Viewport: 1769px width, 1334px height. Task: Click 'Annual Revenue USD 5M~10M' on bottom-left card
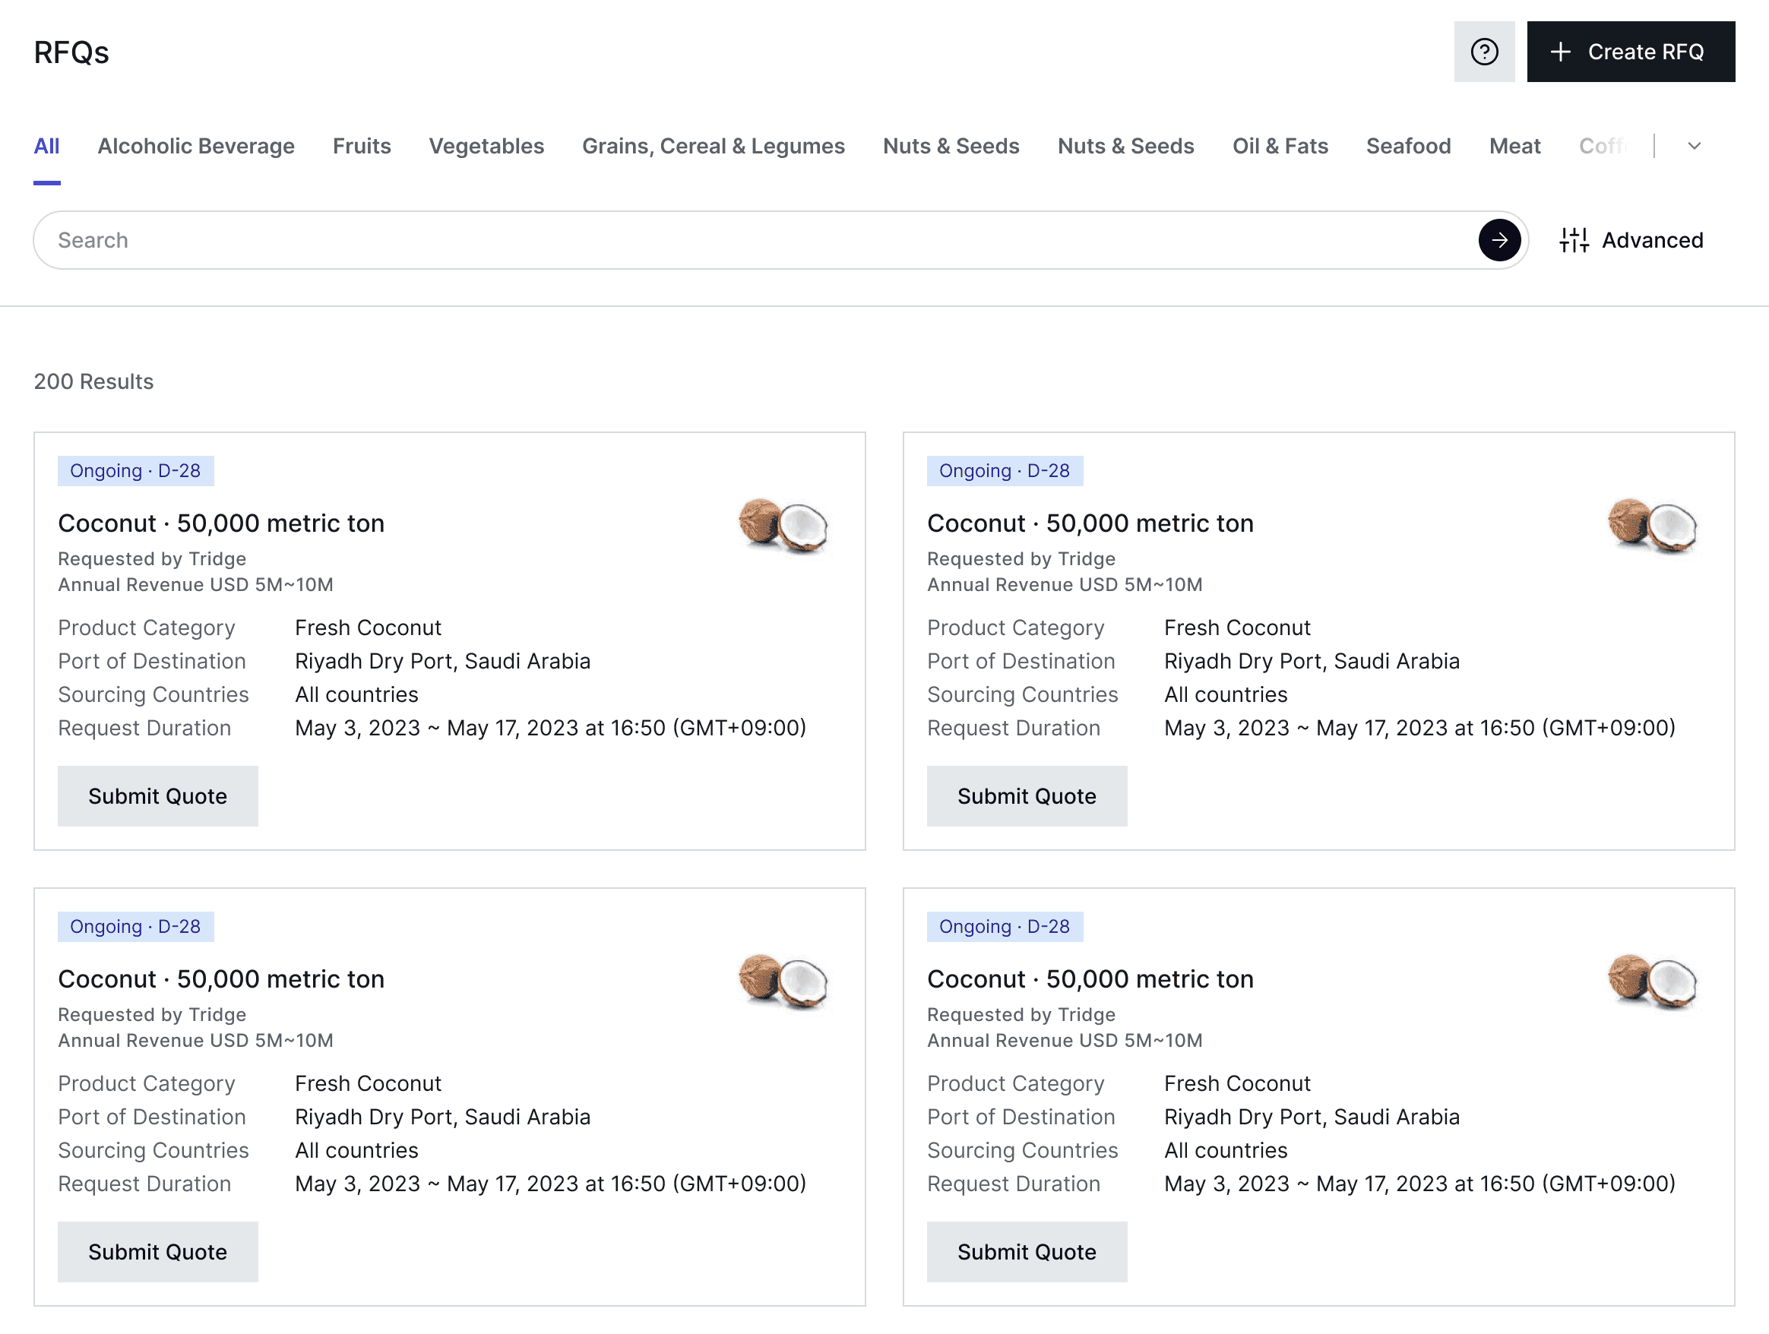point(195,1040)
